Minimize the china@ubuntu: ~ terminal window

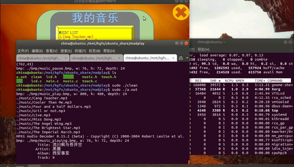[285, 42]
